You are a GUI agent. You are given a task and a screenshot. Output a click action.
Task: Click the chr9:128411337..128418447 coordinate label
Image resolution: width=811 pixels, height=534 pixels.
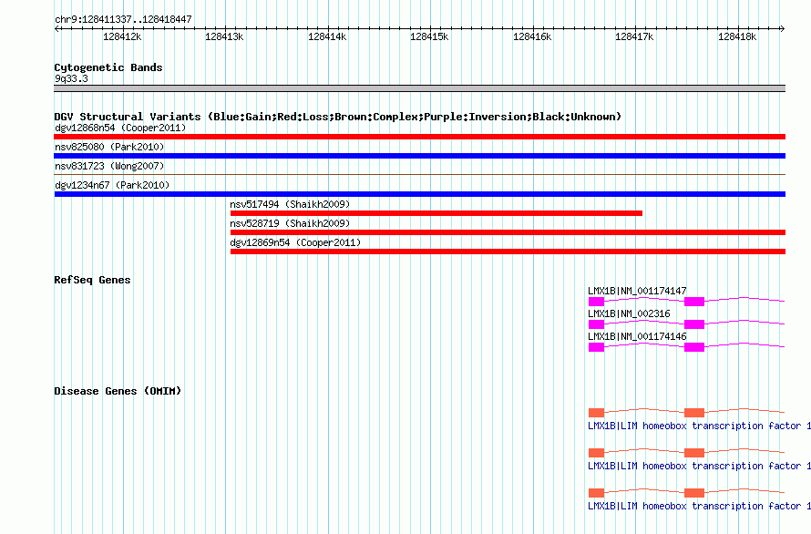[123, 19]
